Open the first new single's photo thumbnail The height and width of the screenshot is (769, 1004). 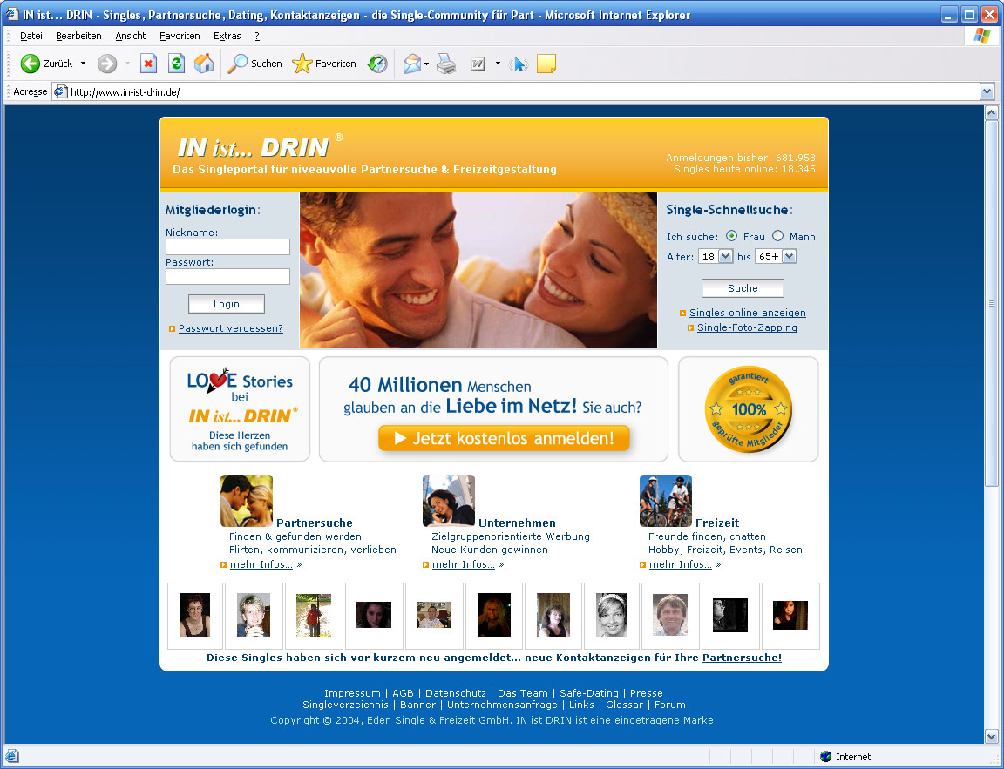point(195,615)
